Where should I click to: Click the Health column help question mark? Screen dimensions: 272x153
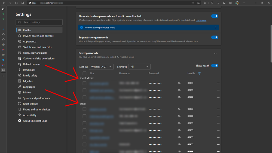[200, 73]
